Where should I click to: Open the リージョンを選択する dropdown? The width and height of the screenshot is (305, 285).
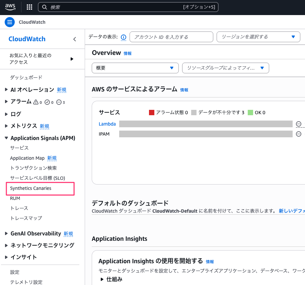(x=258, y=37)
